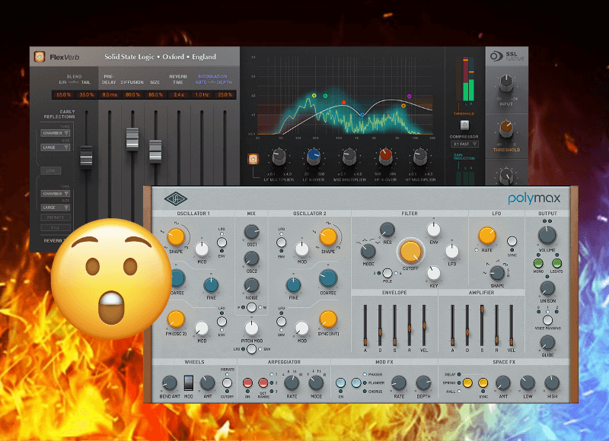This screenshot has height=441, width=609.
Task: Toggle the LFO Sync switch
Action: [512, 241]
